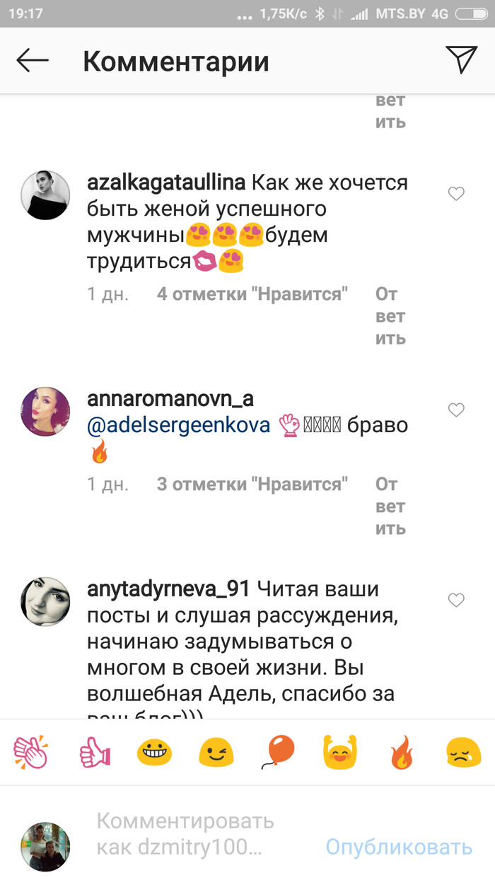The height and width of the screenshot is (880, 495).
Task: Insert the winking face emoji
Action: tap(216, 753)
